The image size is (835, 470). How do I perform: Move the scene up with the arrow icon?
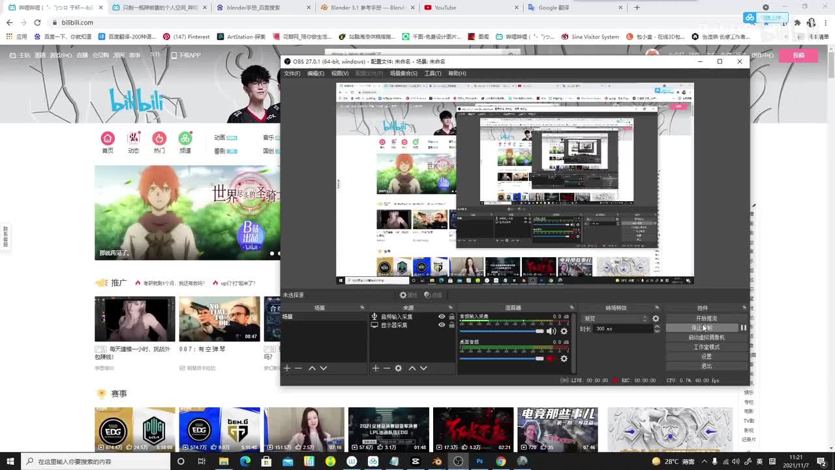pyautogui.click(x=312, y=368)
